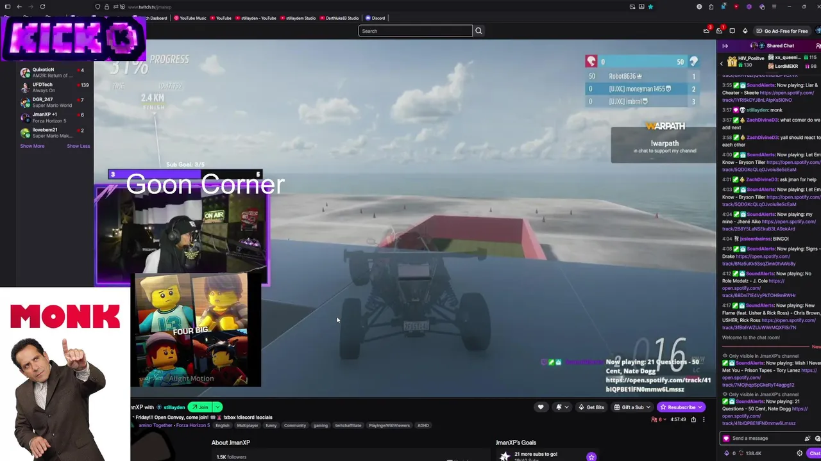Viewport: 821px width, 461px height.
Task: Click the browser back arrow
Action: (19, 6)
